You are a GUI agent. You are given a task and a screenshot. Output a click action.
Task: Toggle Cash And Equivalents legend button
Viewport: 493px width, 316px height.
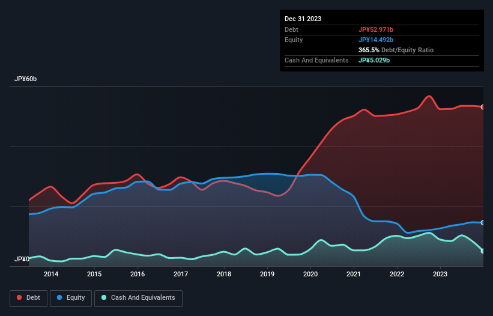coord(138,298)
